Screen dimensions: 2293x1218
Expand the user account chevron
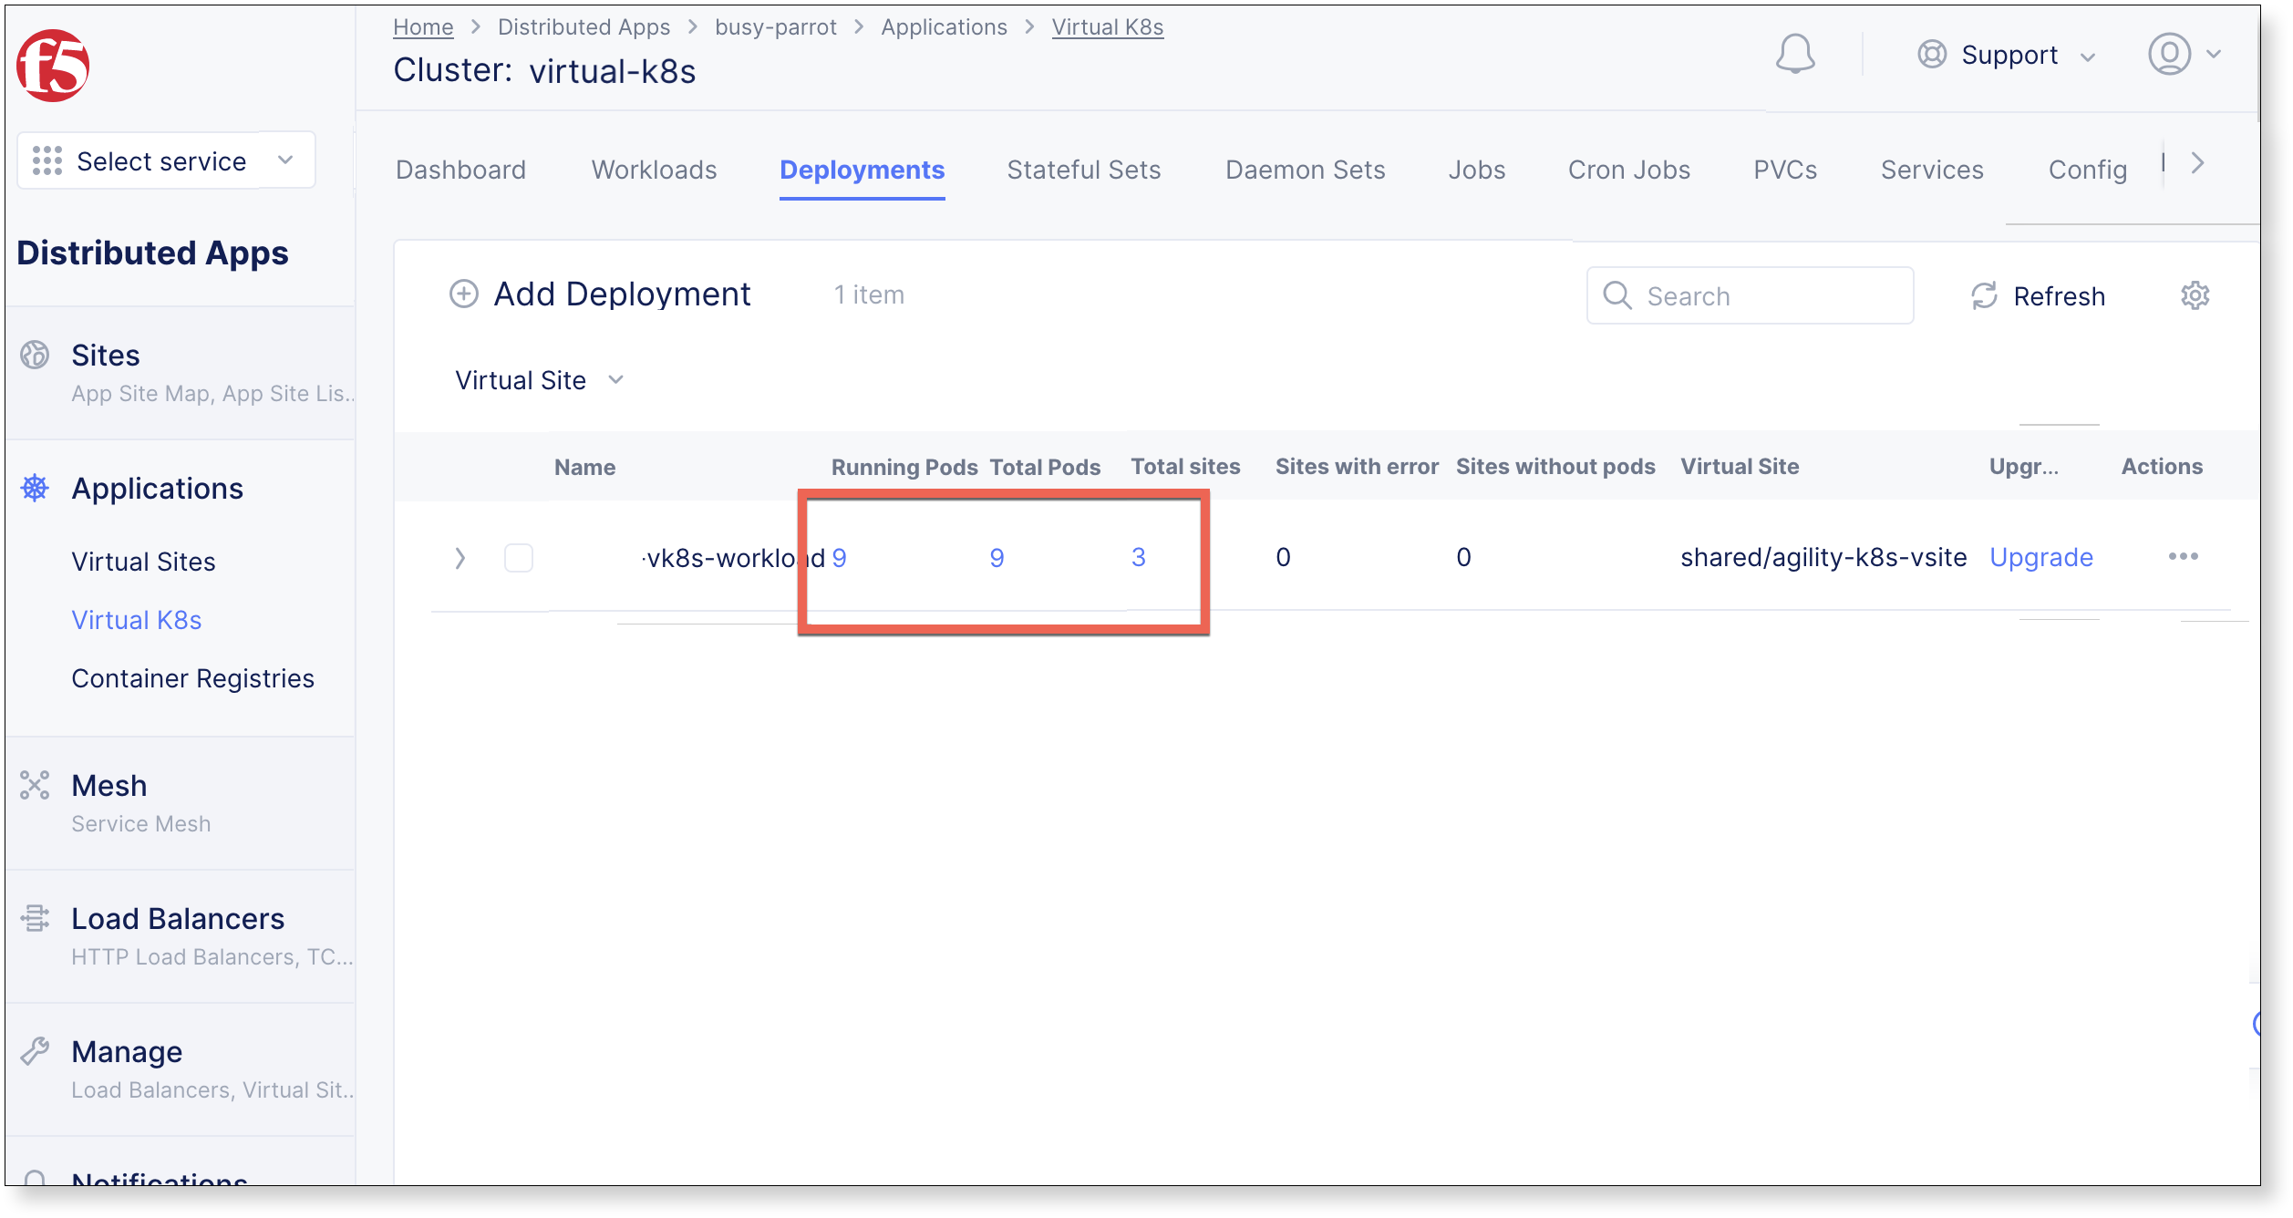pos(2214,55)
